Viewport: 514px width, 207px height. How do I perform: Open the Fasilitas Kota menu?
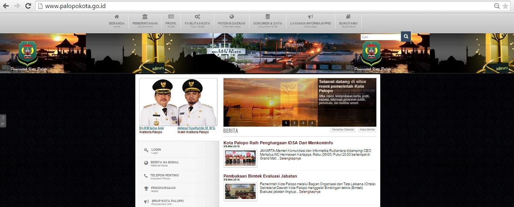pos(197,21)
